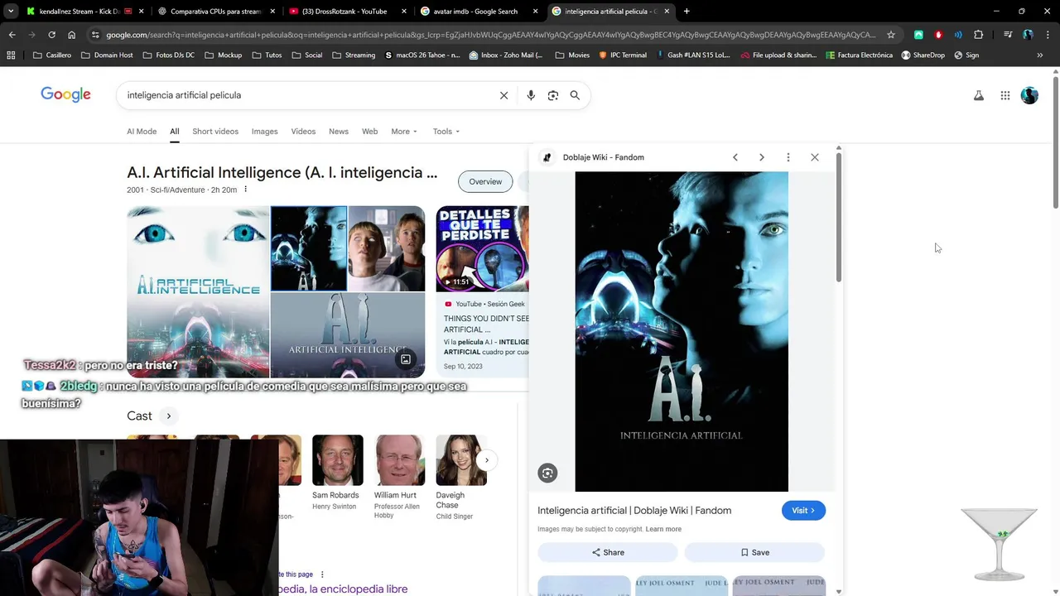
Task: Open more options in the image preview panel
Action: click(788, 157)
